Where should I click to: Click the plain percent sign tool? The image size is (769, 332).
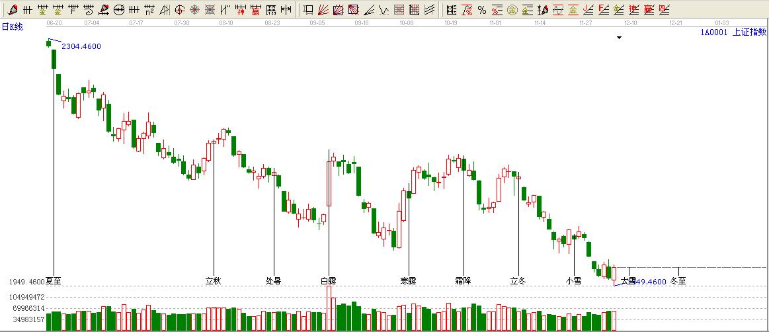481,10
